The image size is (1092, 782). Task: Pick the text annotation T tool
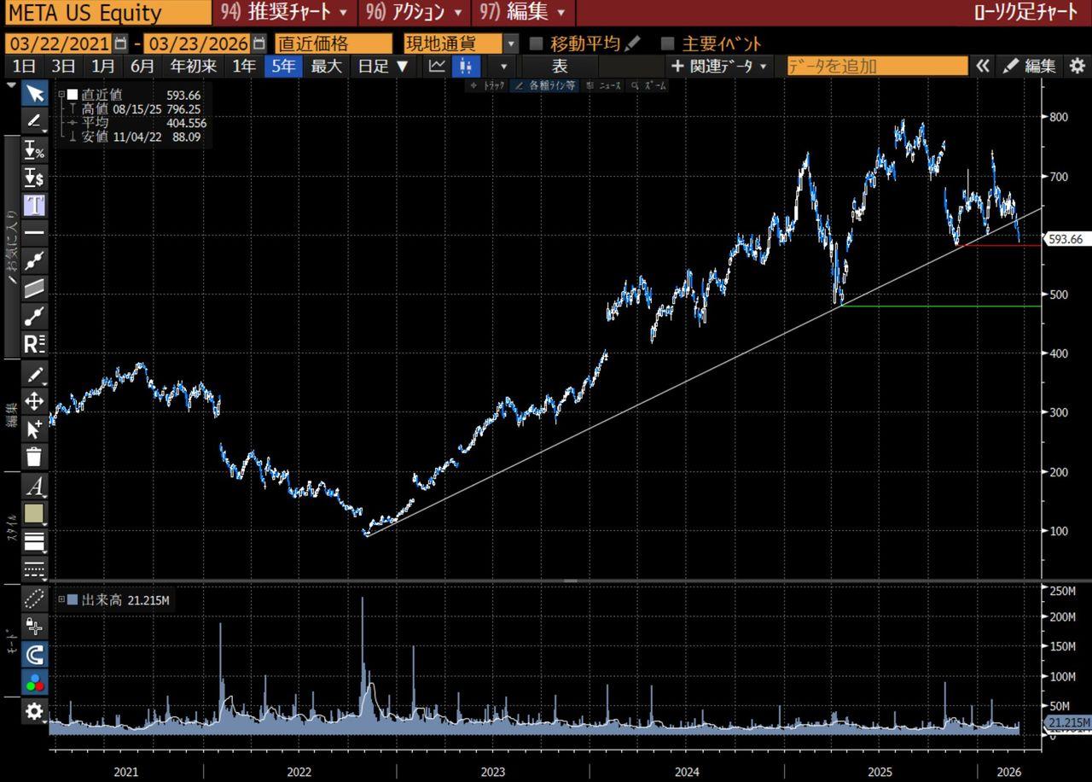(x=34, y=205)
